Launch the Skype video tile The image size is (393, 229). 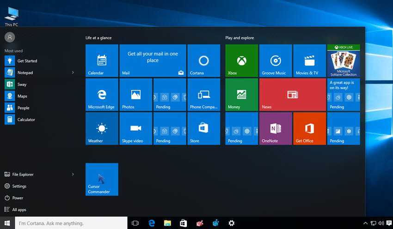[x=136, y=129]
